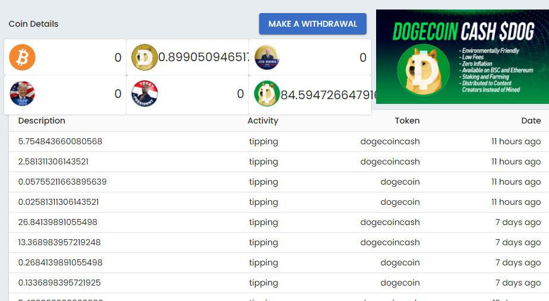549x301 pixels.
Task: Click the Trump token balance 0
Action: (118, 94)
